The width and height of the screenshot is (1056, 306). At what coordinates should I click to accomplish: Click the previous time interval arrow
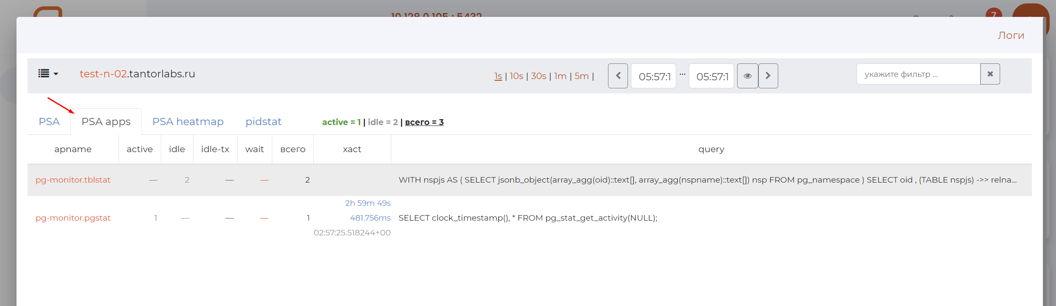point(618,76)
